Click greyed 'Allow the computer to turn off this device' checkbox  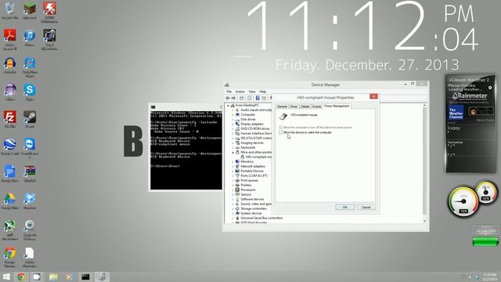[281, 127]
